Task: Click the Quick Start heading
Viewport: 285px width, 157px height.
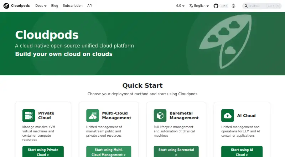Action: click(x=142, y=85)
